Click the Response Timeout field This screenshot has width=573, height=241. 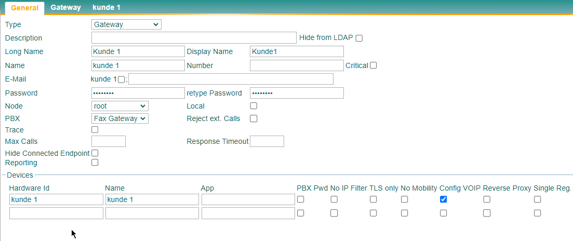[x=267, y=141]
